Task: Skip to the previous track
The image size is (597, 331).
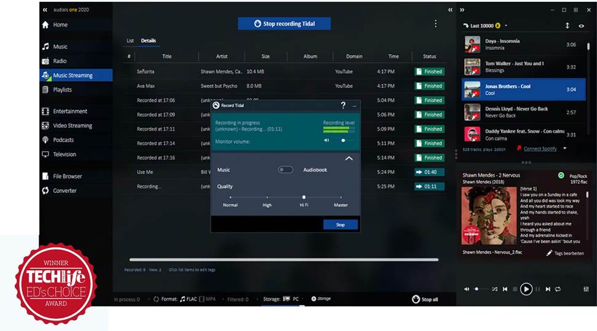Action: pyautogui.click(x=505, y=289)
